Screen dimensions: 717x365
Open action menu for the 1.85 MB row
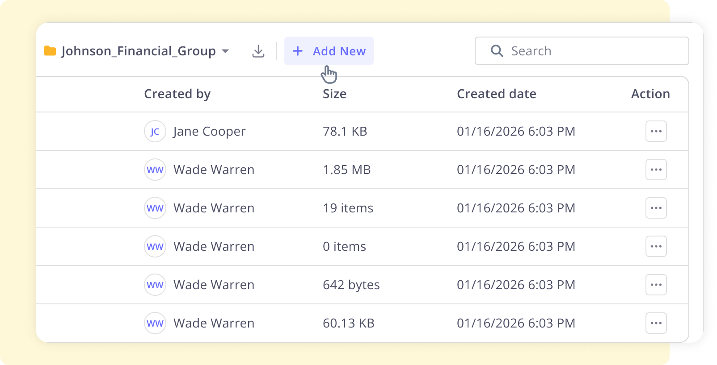tap(656, 170)
